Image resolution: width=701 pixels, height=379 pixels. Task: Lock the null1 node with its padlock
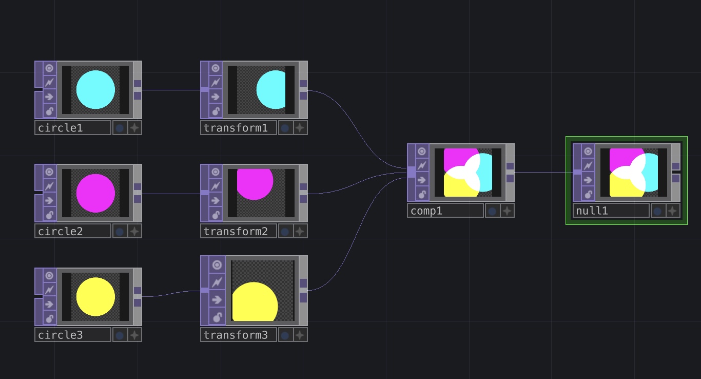pos(588,194)
